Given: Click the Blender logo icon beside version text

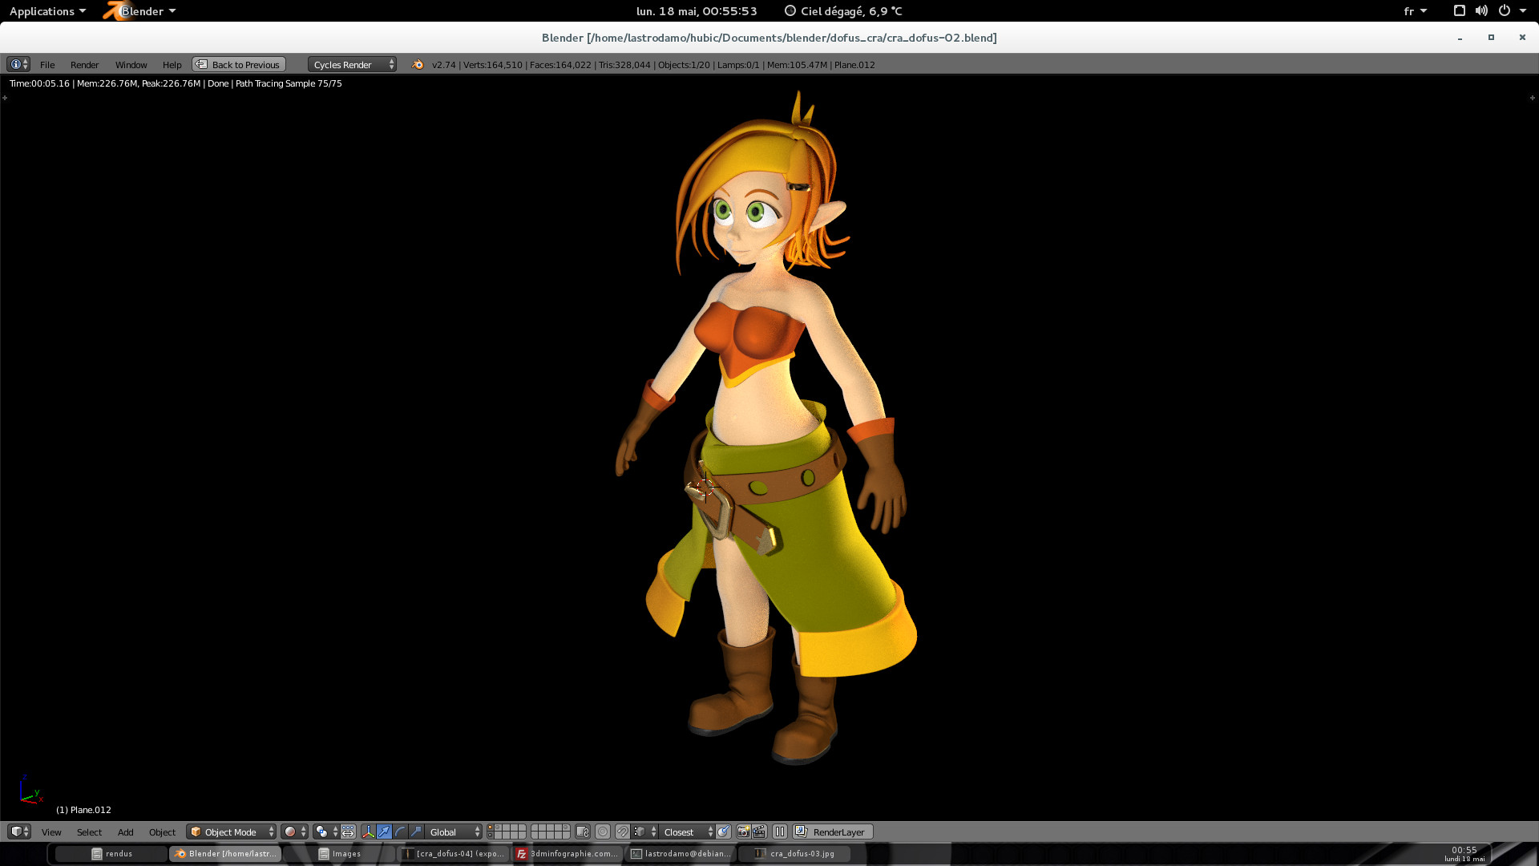Looking at the screenshot, I should pos(417,64).
